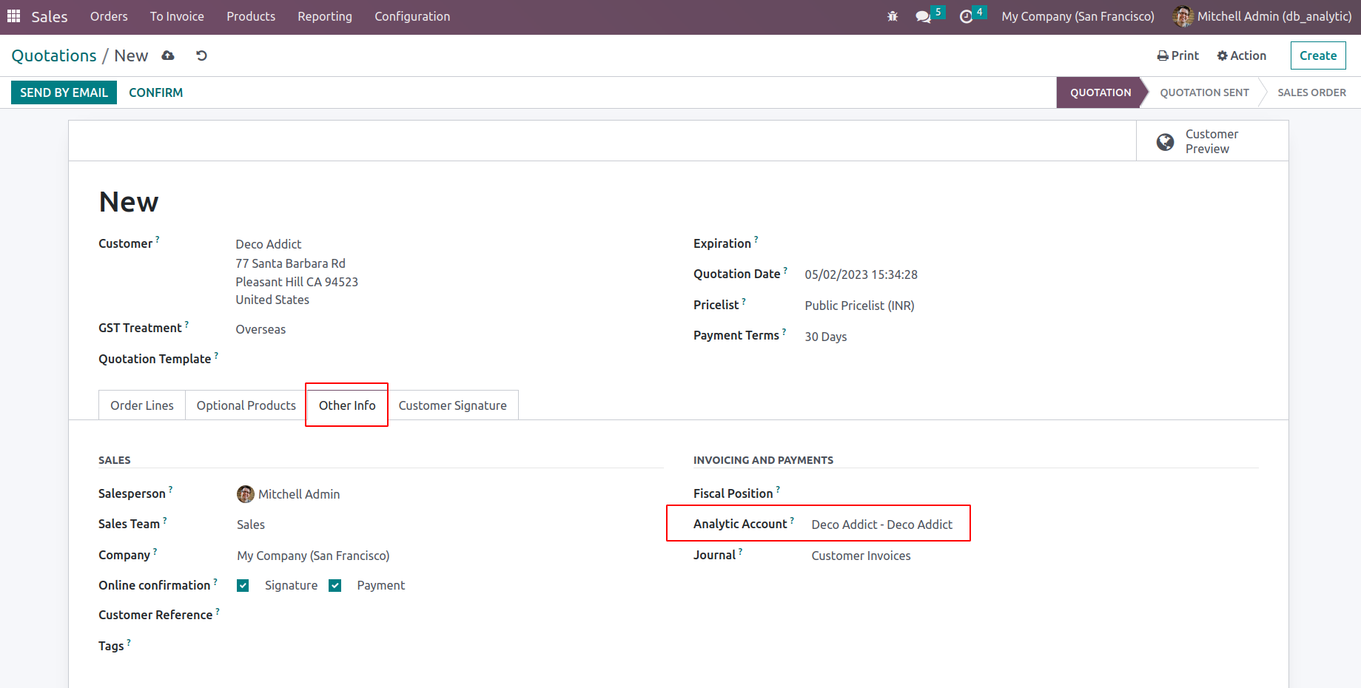Click the cloud save icon
The height and width of the screenshot is (688, 1361).
click(x=168, y=55)
